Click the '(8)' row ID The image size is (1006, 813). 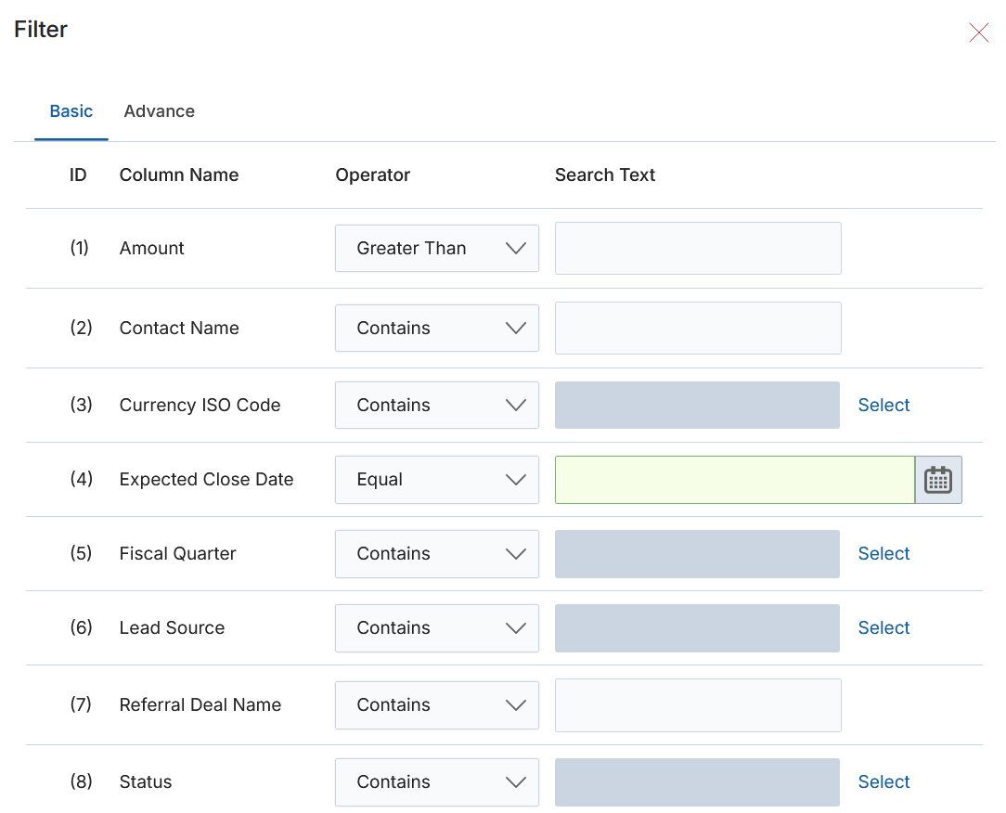(81, 781)
